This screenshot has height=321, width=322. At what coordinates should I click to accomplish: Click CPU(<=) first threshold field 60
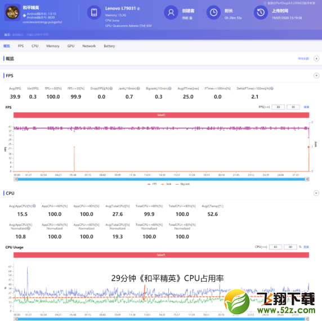275,247
